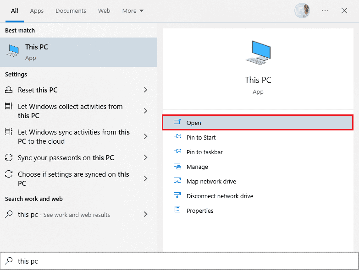The image size is (359, 270).
Task: Click the large This PC preview icon
Action: [258, 52]
